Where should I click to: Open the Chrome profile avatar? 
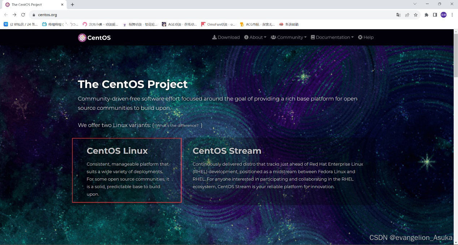coord(444,15)
